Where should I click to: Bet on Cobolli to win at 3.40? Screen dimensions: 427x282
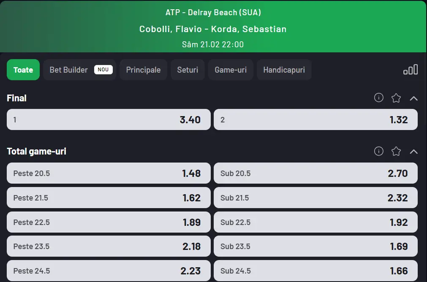108,119
